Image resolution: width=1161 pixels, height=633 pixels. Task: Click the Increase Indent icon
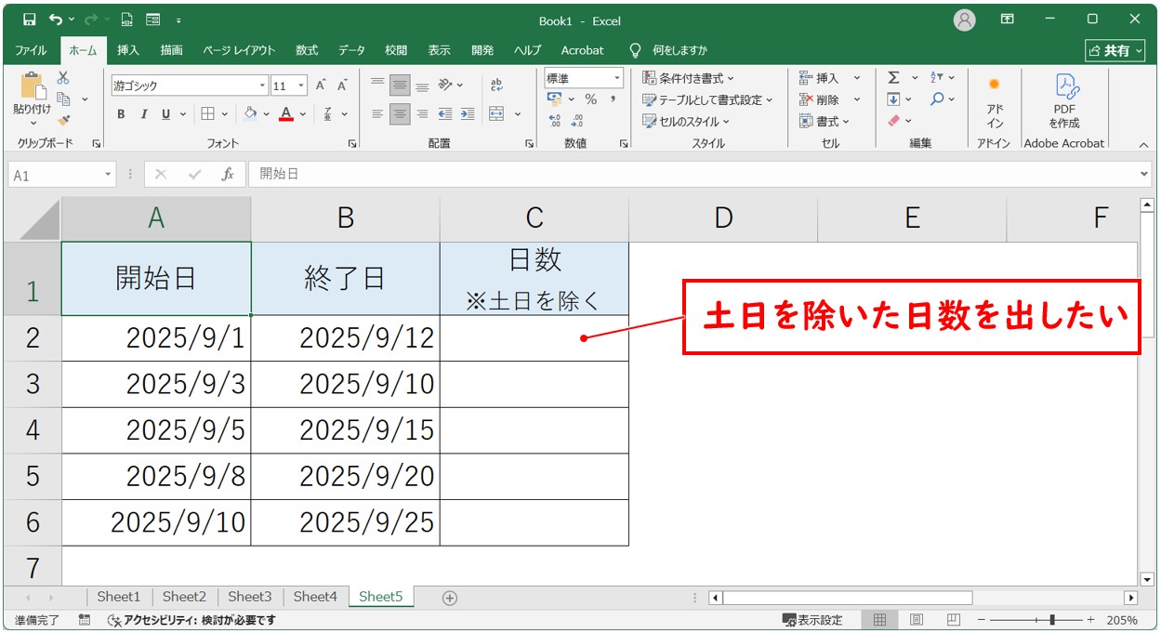pos(467,114)
